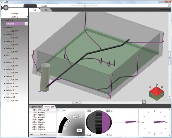Click the Löschen button

click(x=43, y=134)
